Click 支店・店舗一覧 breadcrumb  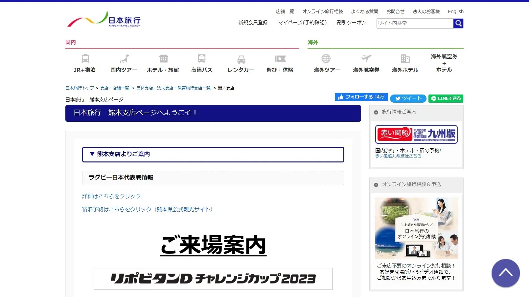pos(115,88)
